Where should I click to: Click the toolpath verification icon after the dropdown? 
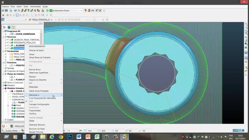click(86, 10)
